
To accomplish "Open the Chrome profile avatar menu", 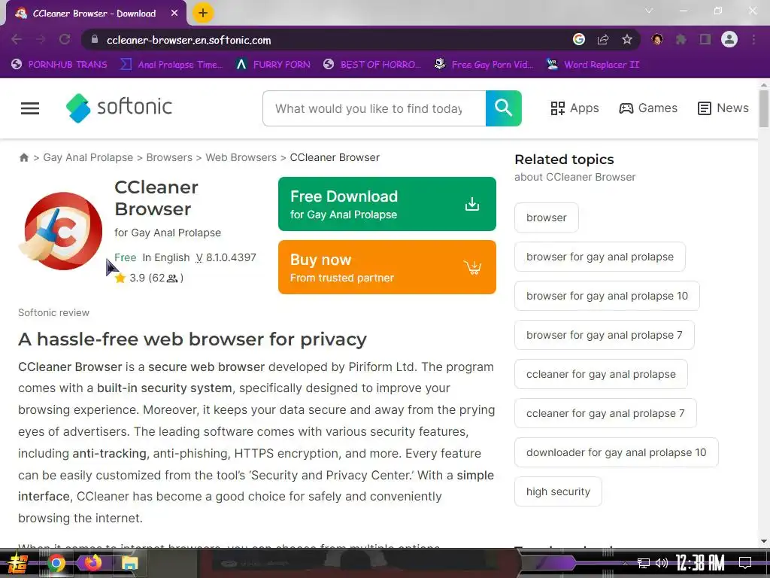I will (729, 39).
